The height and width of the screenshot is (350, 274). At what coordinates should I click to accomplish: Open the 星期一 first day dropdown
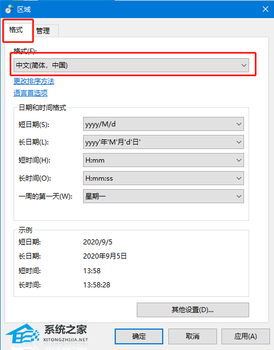(x=163, y=196)
